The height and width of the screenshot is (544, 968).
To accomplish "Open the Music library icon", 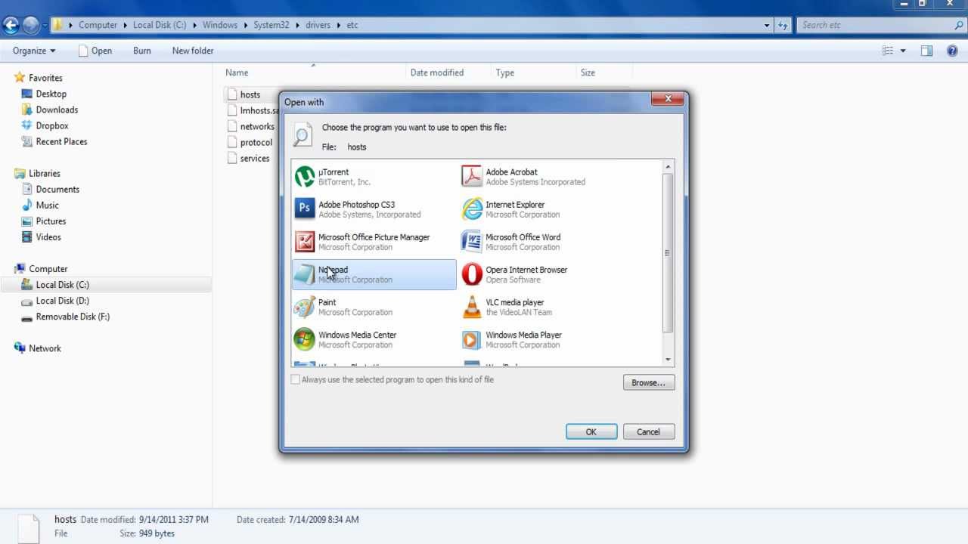I will click(27, 205).
